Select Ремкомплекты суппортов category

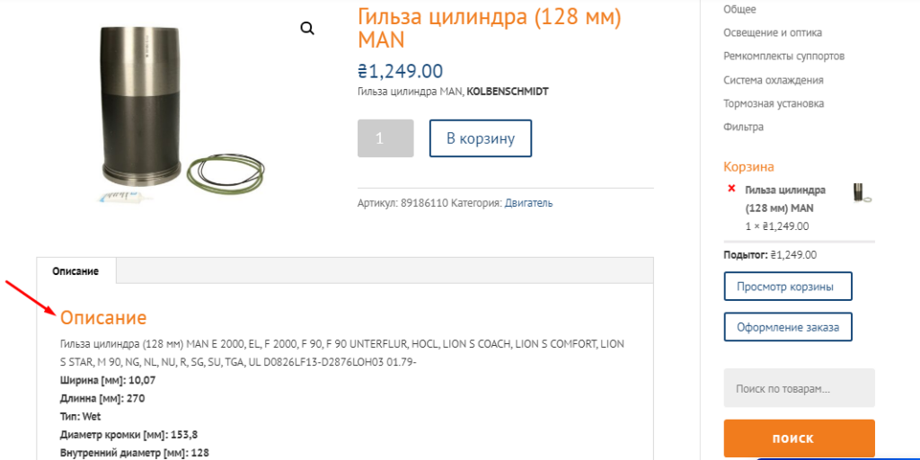pos(783,57)
